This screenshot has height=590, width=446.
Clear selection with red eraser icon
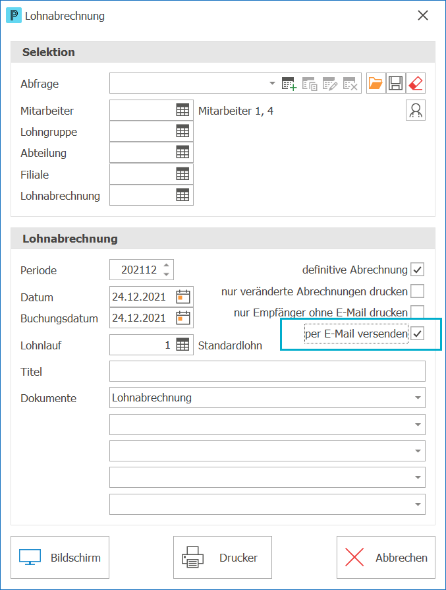pyautogui.click(x=416, y=83)
